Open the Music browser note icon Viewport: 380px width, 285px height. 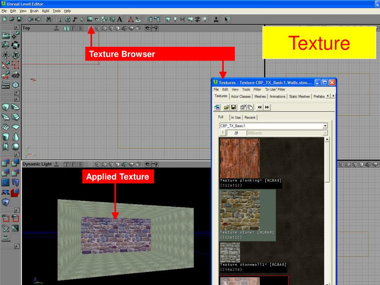pyautogui.click(x=75, y=19)
